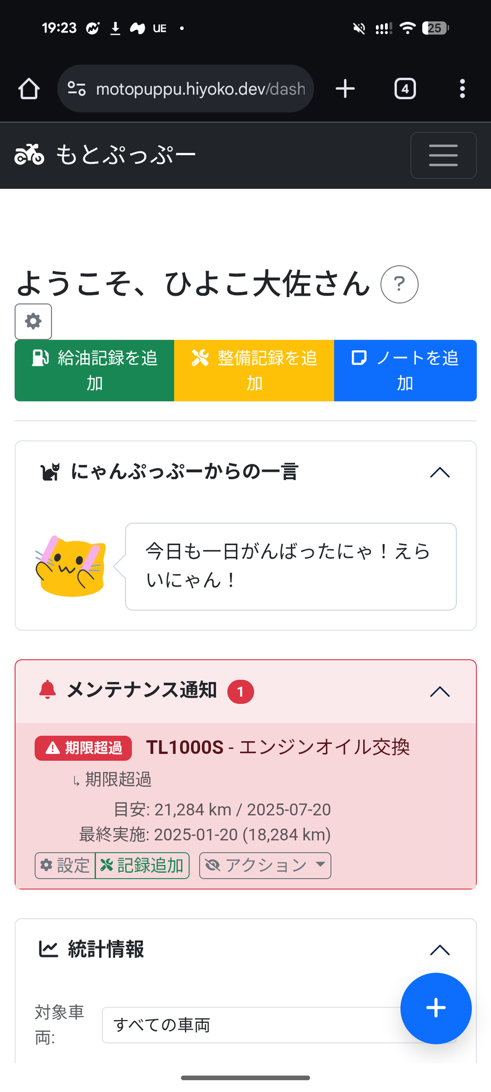This screenshot has width=491, height=1092.
Task: Collapse the にゃんぷっぷーからの一言 panel
Action: click(440, 472)
